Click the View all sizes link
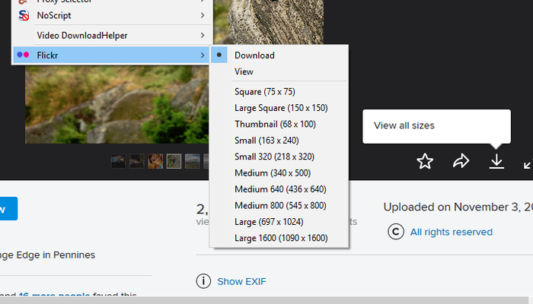Screen dimensions: 533x304 tap(404, 125)
